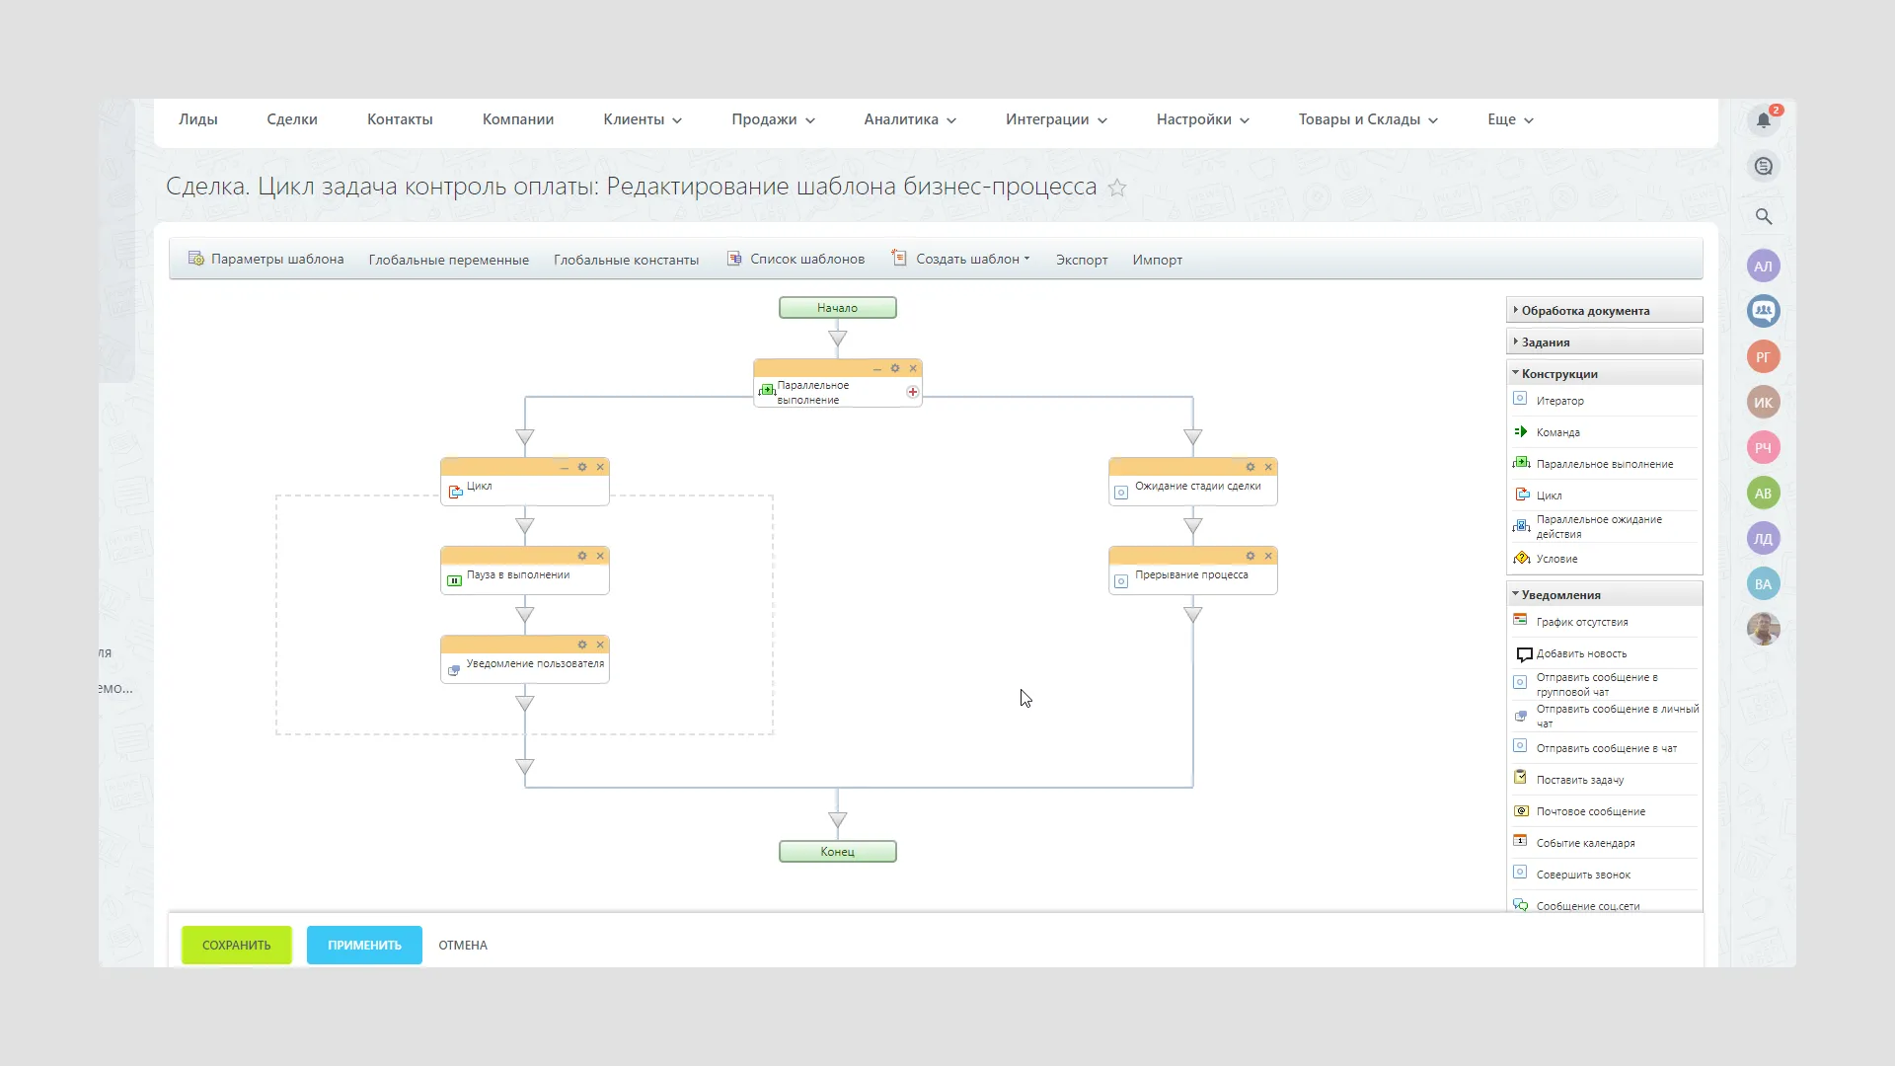Image resolution: width=1895 pixels, height=1066 pixels.
Task: Open settings gear of Цикл block
Action: point(582,467)
